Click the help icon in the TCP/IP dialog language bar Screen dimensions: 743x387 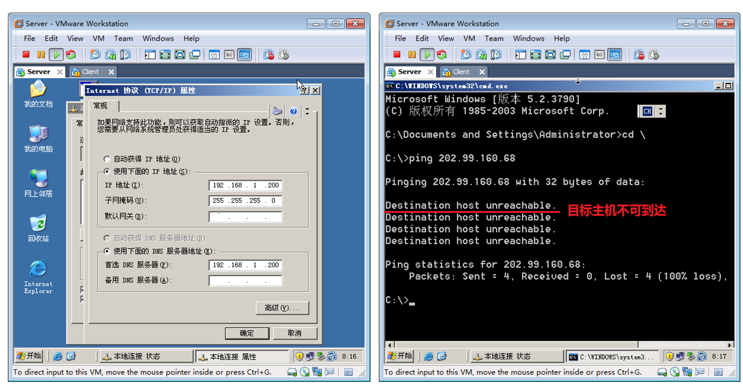coord(293,111)
